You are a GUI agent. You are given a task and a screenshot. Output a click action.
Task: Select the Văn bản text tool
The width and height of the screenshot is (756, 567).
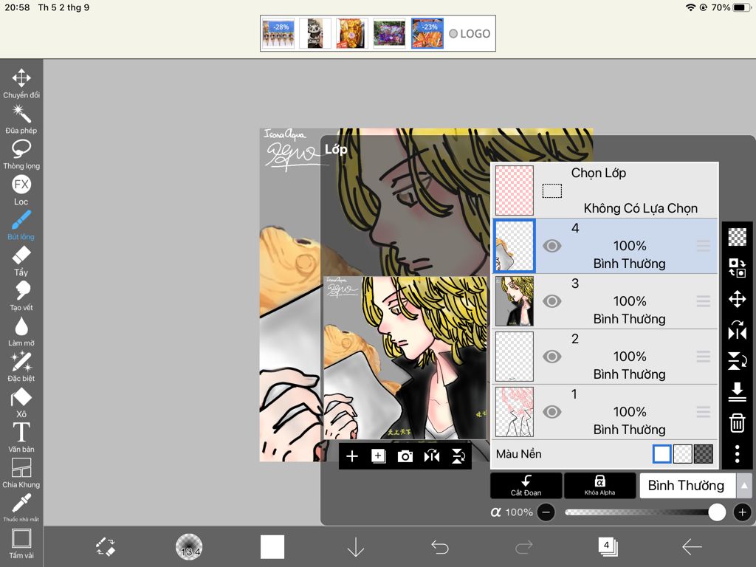point(21,437)
